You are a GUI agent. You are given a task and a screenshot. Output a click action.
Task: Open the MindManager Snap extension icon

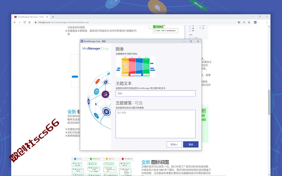255,22
